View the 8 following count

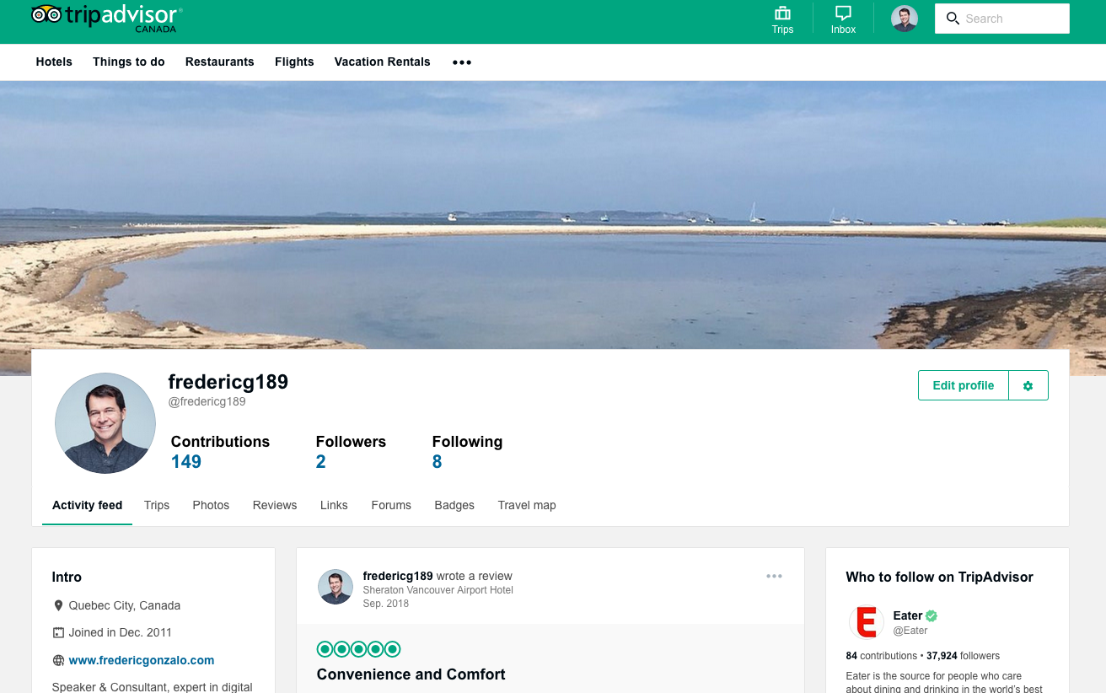pyautogui.click(x=437, y=461)
